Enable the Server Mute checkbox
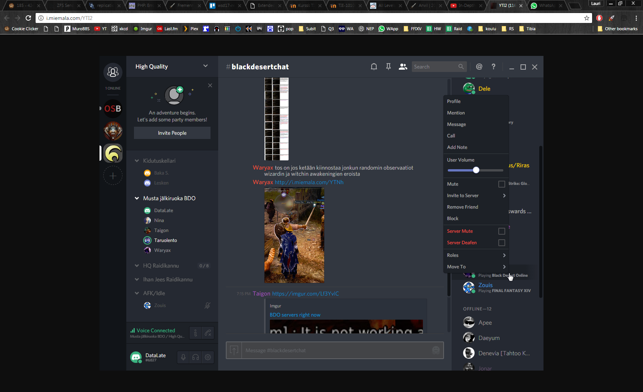This screenshot has height=392, width=643. tap(501, 231)
